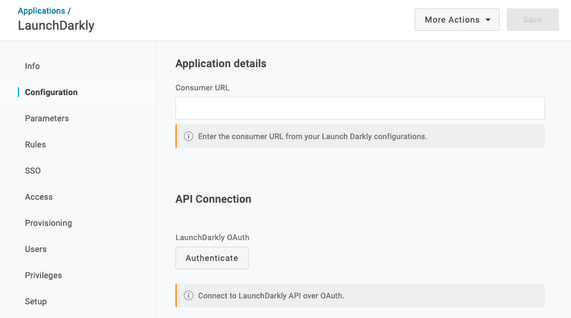Open the Setup tab

[x=36, y=301]
